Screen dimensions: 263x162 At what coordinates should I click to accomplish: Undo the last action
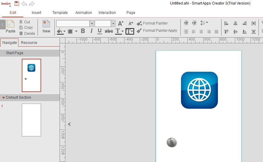24,4
